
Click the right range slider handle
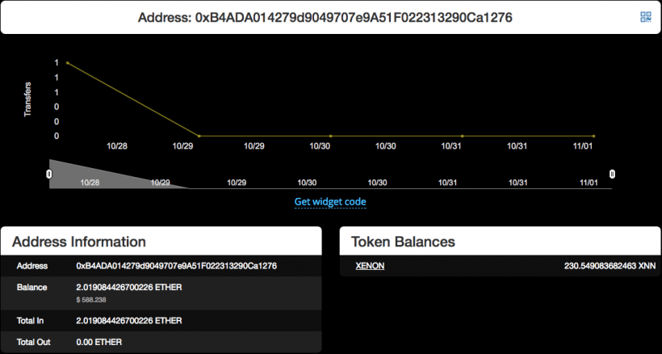tap(612, 174)
